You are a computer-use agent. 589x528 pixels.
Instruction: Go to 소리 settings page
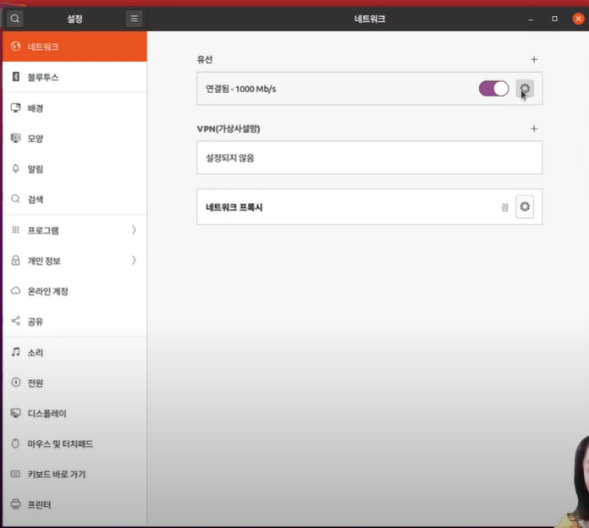(x=74, y=352)
